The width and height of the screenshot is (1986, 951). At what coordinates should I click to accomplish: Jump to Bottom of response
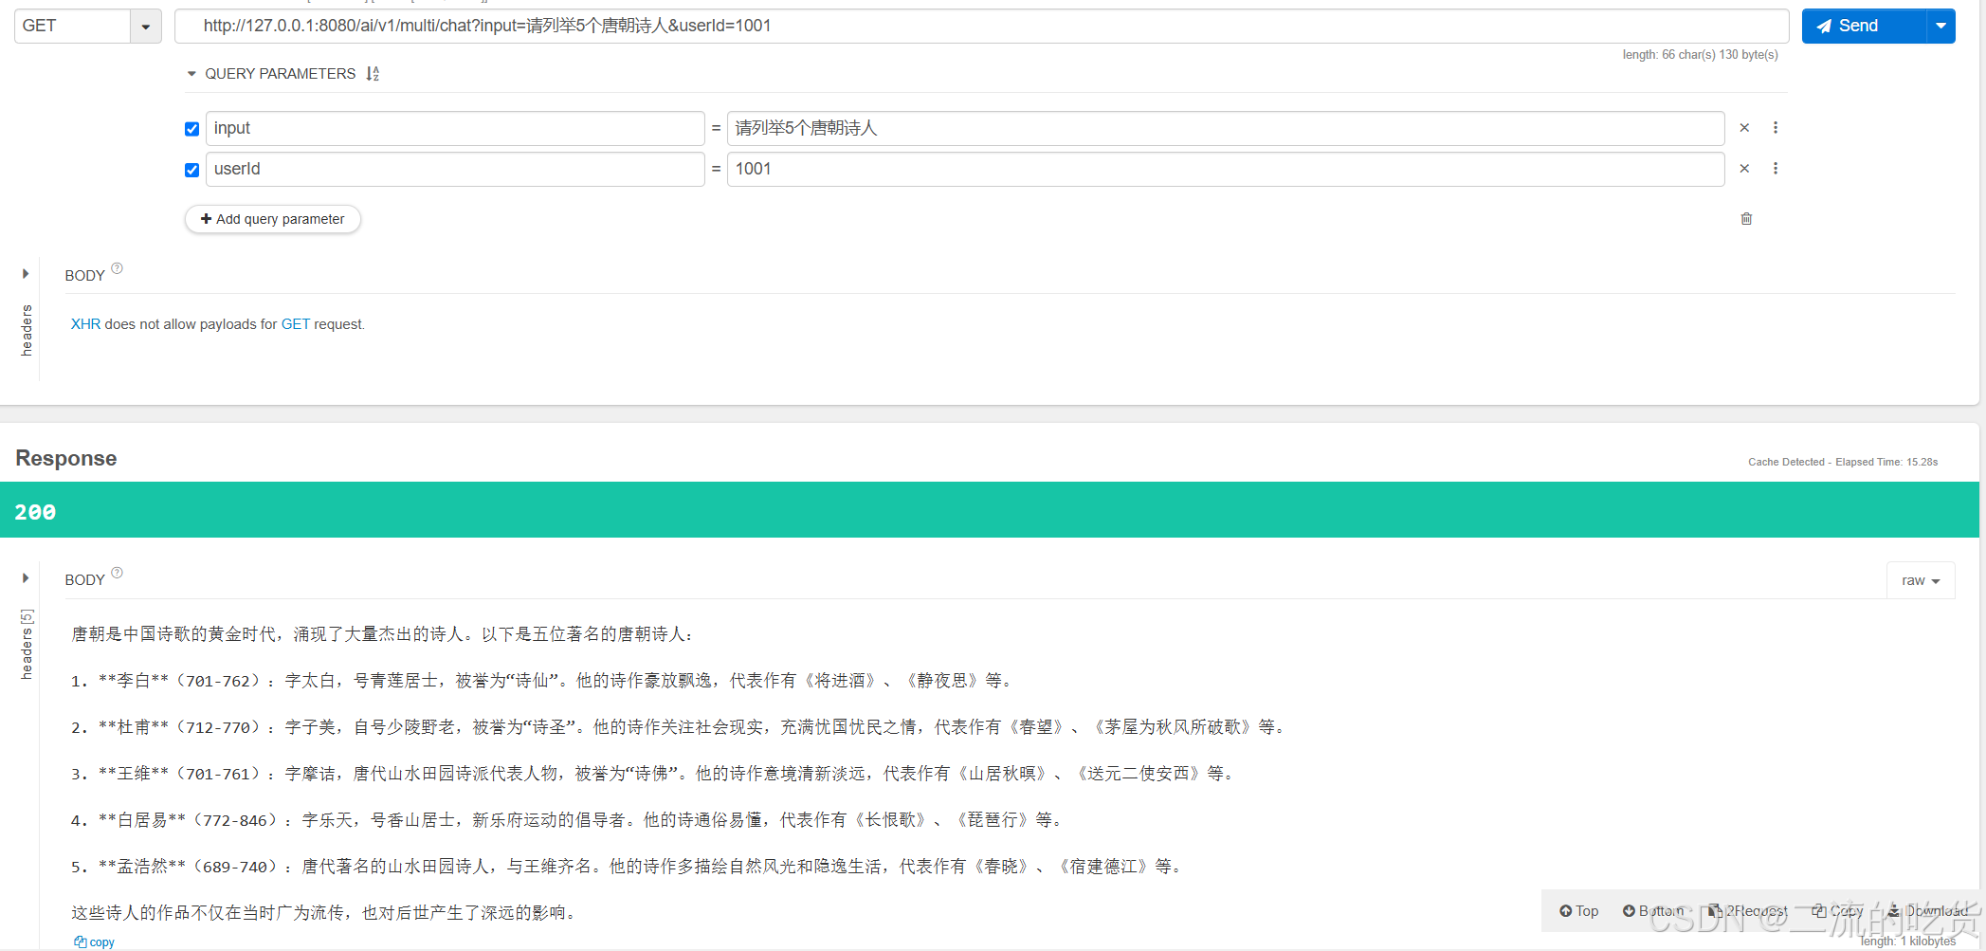(x=1653, y=911)
